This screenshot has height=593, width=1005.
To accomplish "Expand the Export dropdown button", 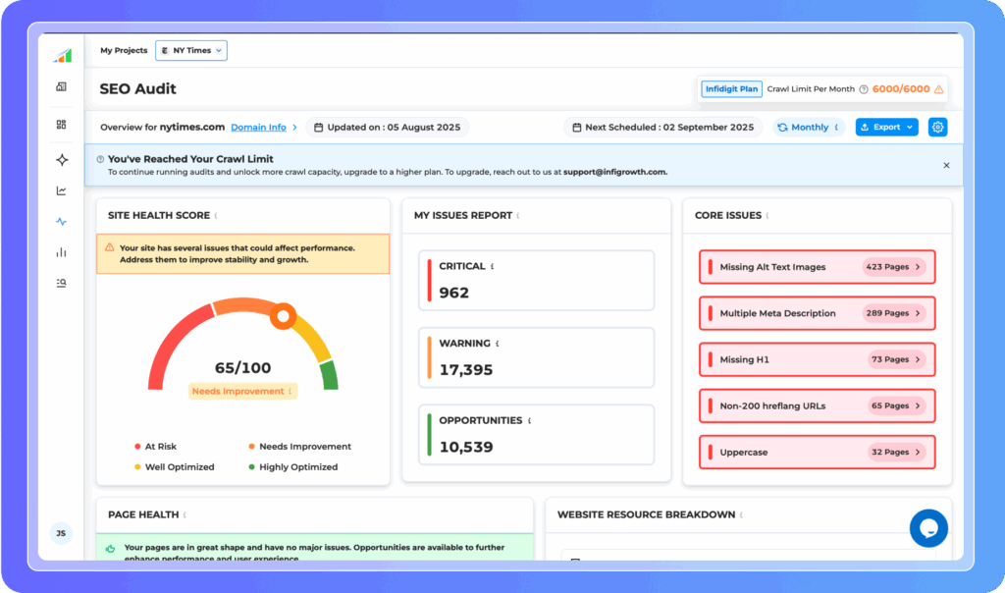I will coord(886,127).
